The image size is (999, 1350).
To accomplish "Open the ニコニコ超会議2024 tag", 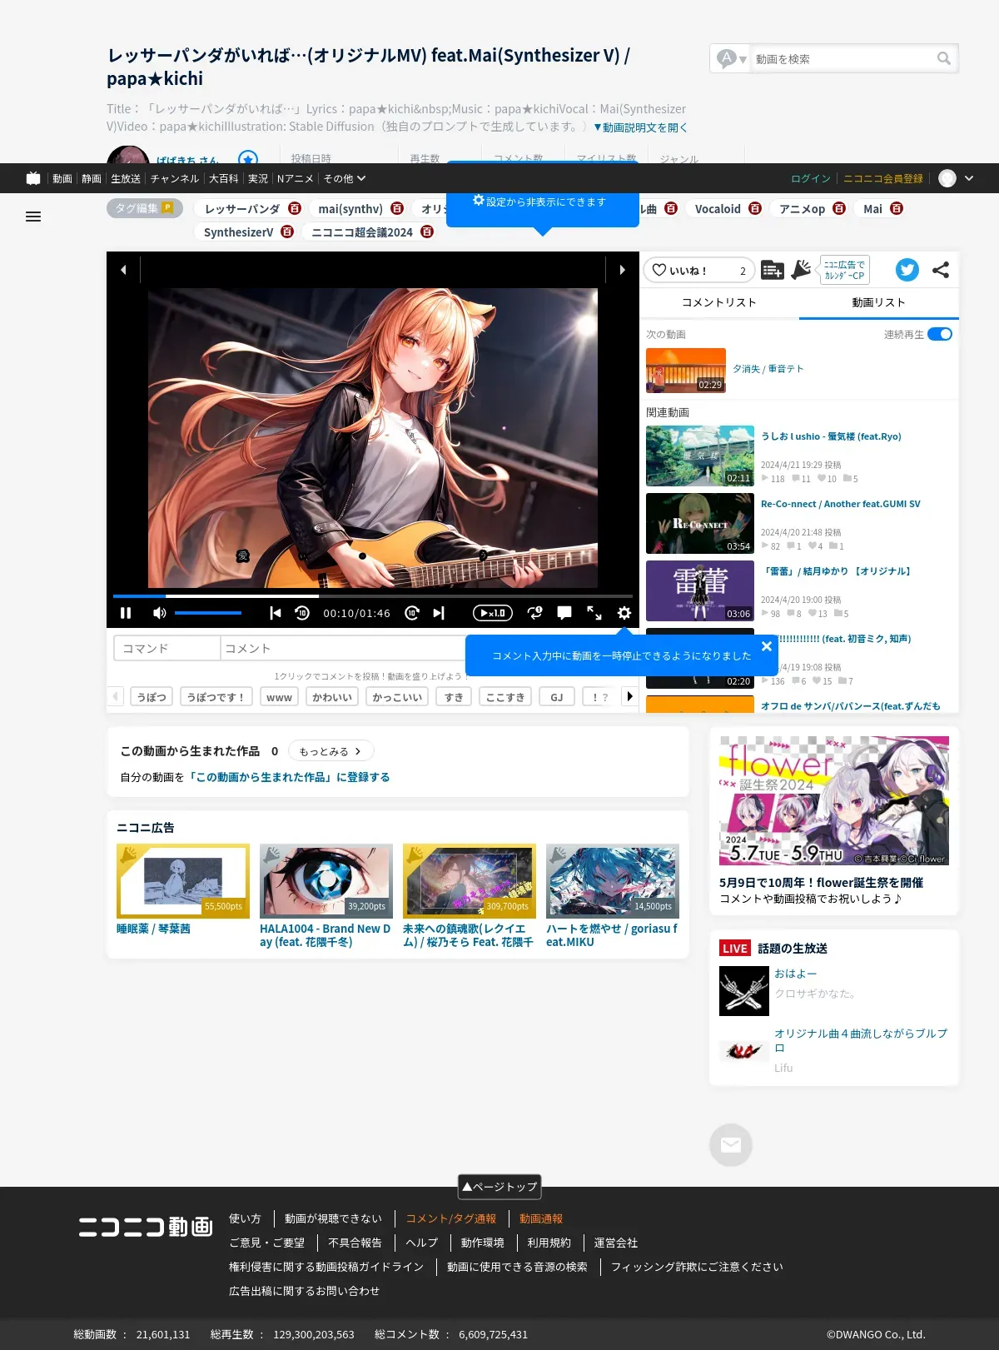I will point(362,232).
